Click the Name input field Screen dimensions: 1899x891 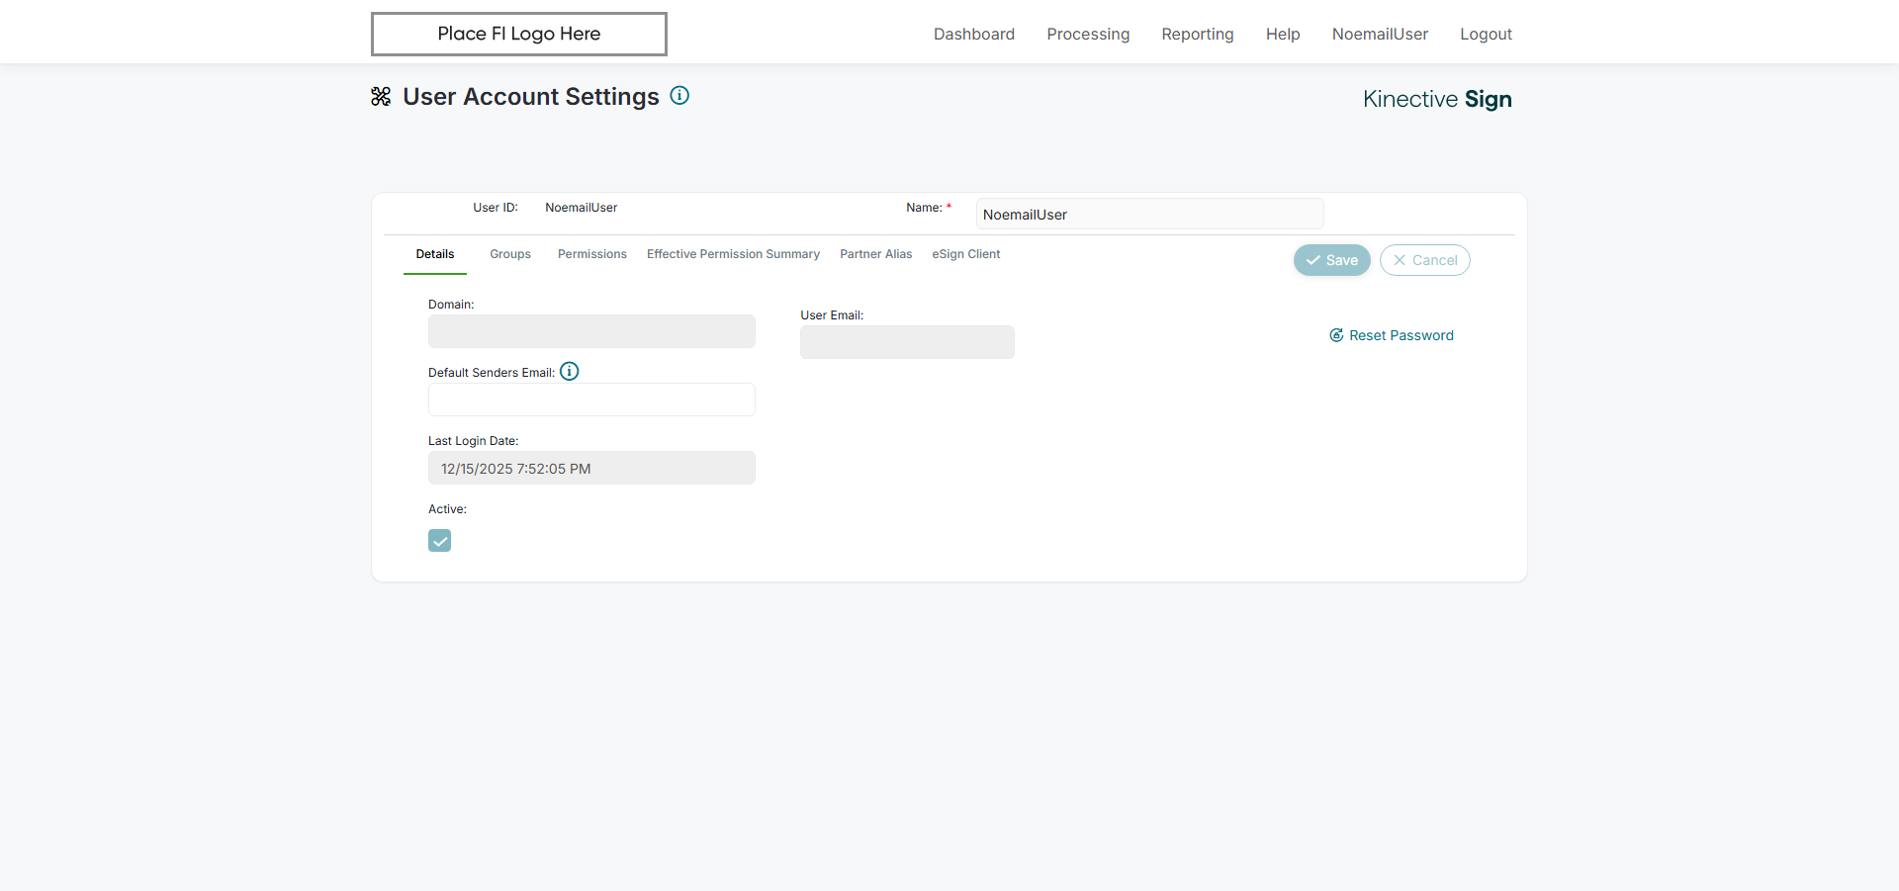[1149, 215]
